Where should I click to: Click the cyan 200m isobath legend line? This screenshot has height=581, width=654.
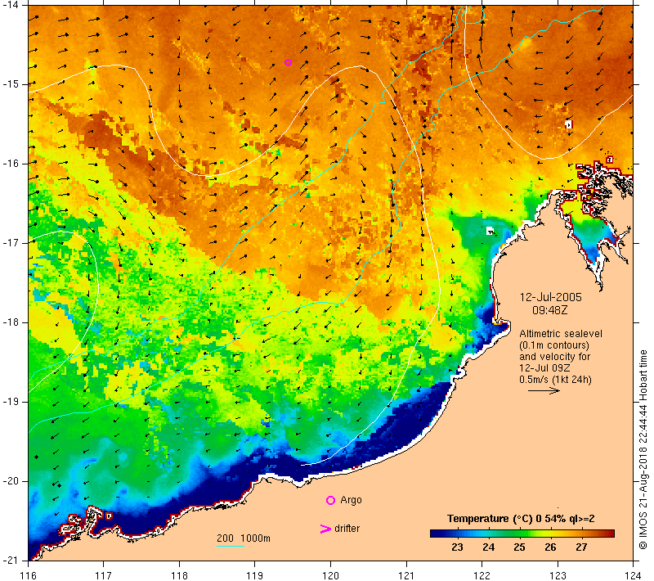coord(231,546)
